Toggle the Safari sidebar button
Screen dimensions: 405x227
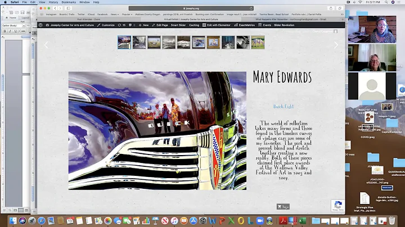[x=68, y=8]
